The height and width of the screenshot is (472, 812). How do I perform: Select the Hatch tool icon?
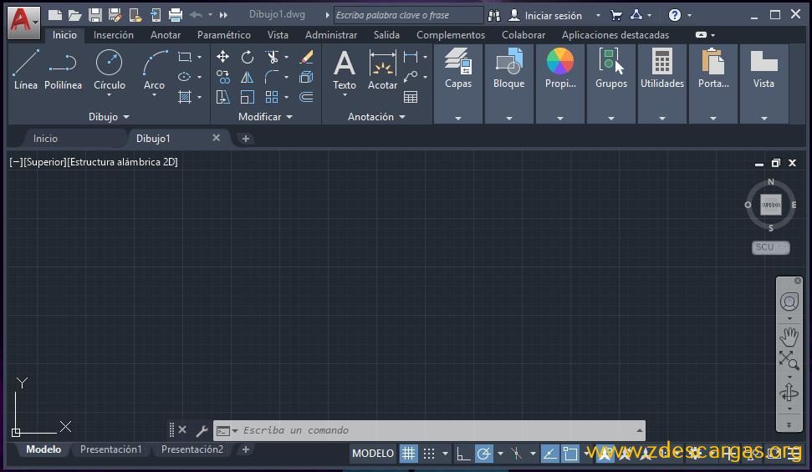[184, 97]
